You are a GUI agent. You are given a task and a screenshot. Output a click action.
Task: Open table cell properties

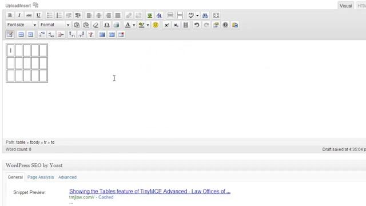pos(30,34)
